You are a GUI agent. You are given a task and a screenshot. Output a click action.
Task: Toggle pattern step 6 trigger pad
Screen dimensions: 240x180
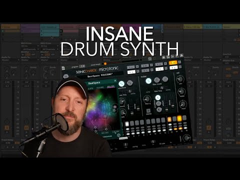tap(132, 123)
